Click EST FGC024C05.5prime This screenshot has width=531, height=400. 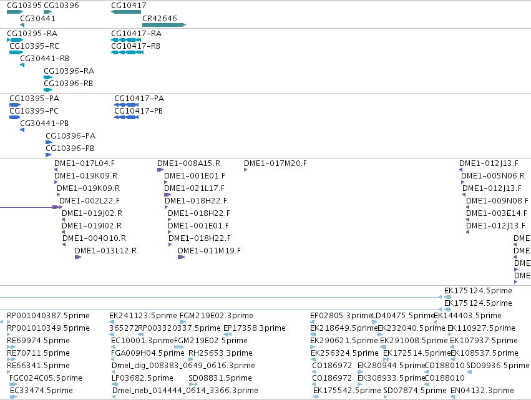(x=46, y=378)
